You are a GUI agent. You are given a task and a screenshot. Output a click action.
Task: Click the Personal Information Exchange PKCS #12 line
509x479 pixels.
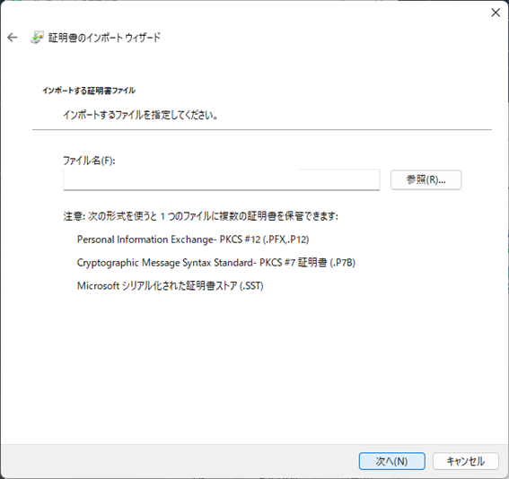193,239
